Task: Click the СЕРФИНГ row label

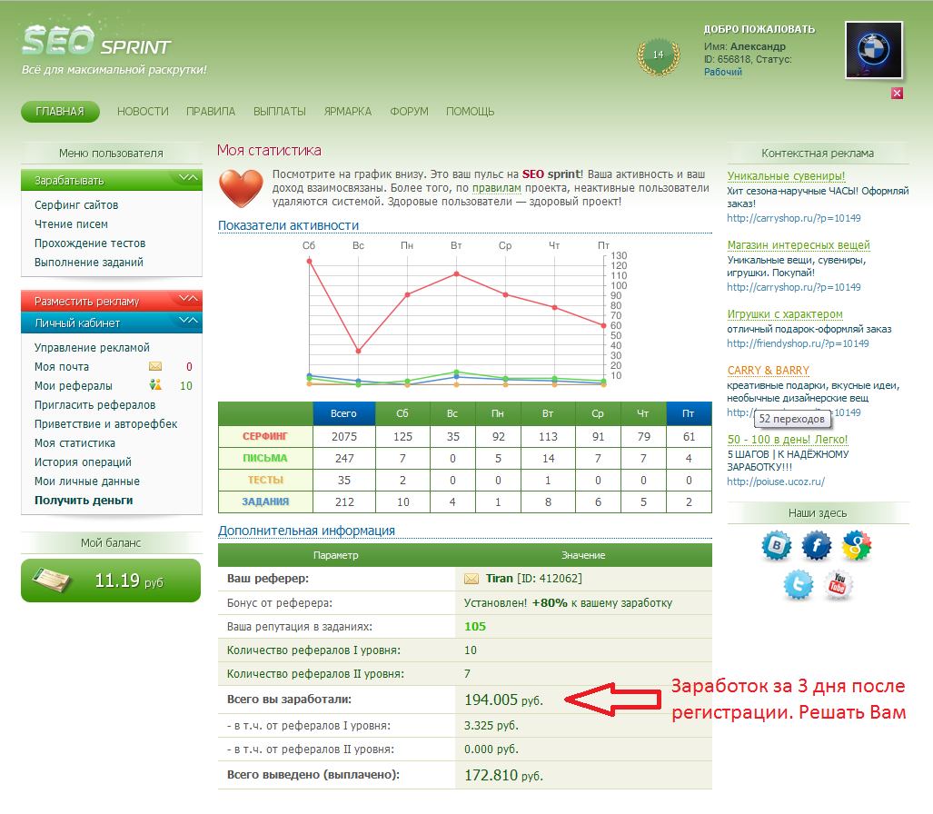Action: pos(265,436)
